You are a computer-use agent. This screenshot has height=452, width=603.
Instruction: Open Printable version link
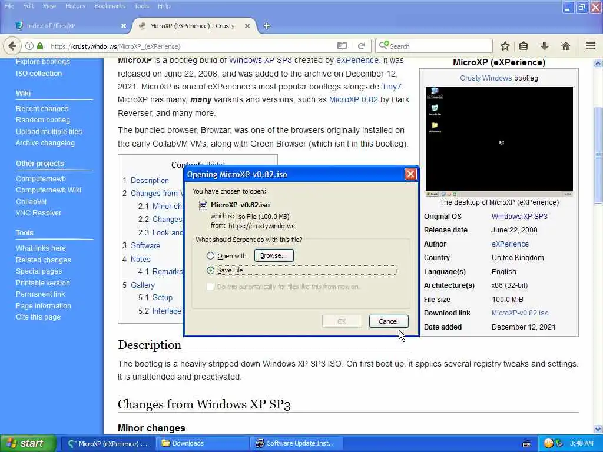point(42,283)
